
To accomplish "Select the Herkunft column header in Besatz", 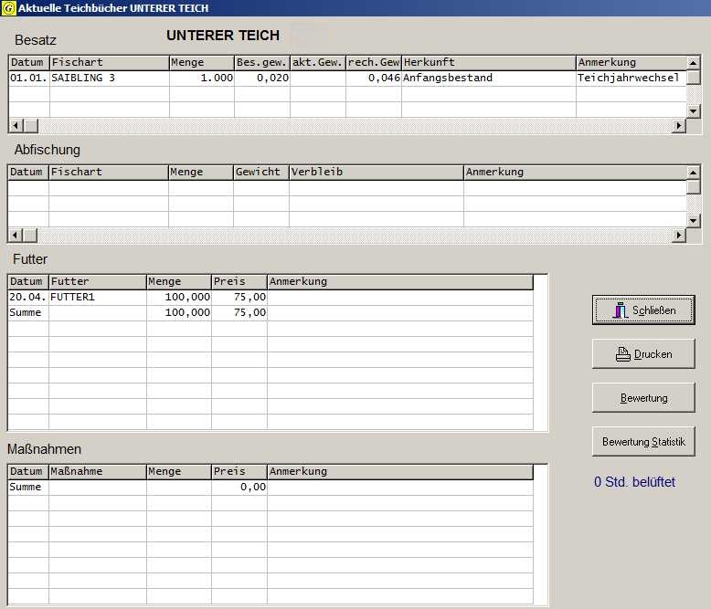I will click(488, 63).
